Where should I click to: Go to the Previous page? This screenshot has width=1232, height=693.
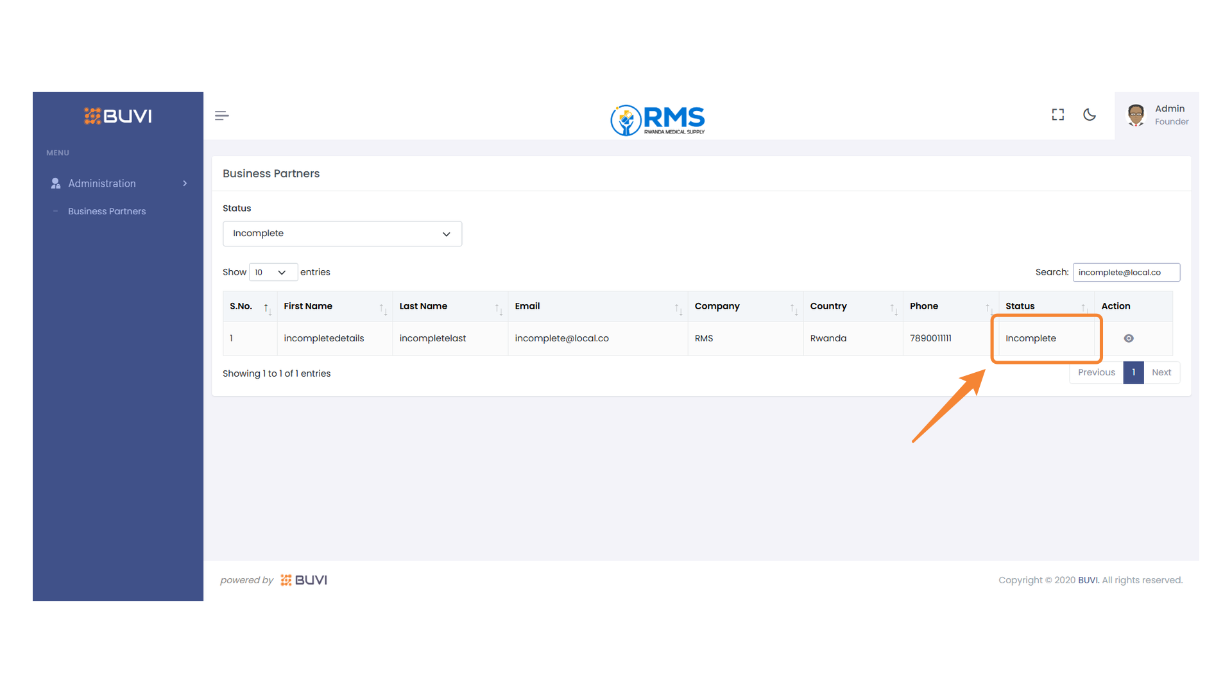pyautogui.click(x=1096, y=372)
